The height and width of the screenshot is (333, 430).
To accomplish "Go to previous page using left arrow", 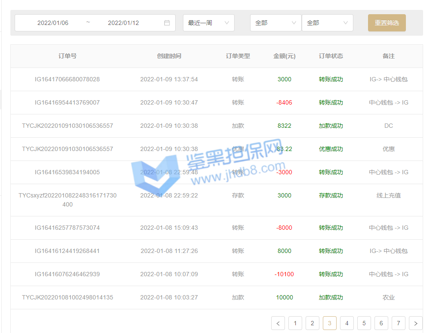I will click(278, 323).
